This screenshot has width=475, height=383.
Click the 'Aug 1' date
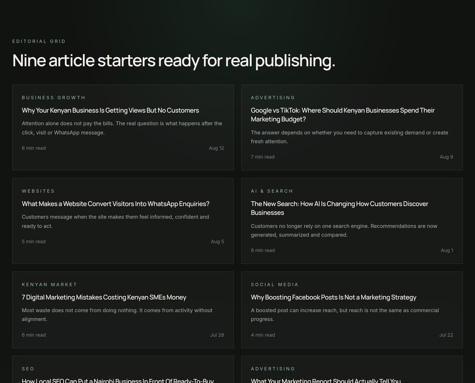pyautogui.click(x=447, y=251)
